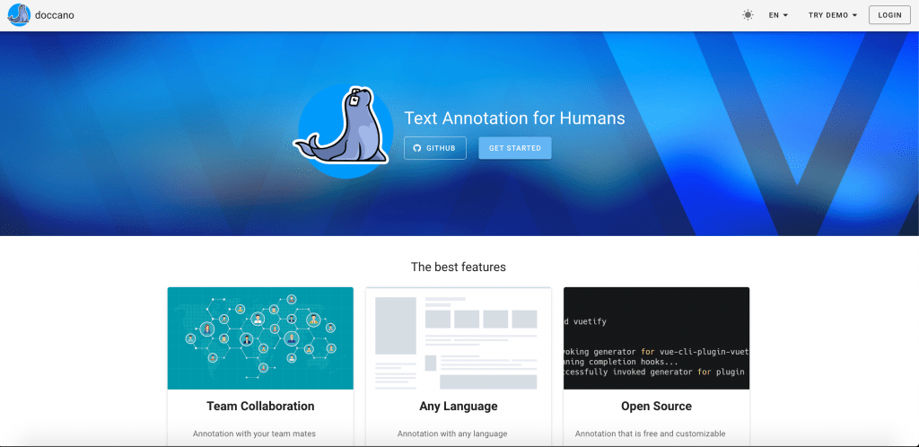
Task: Click the Open Source heading
Action: pyautogui.click(x=656, y=406)
